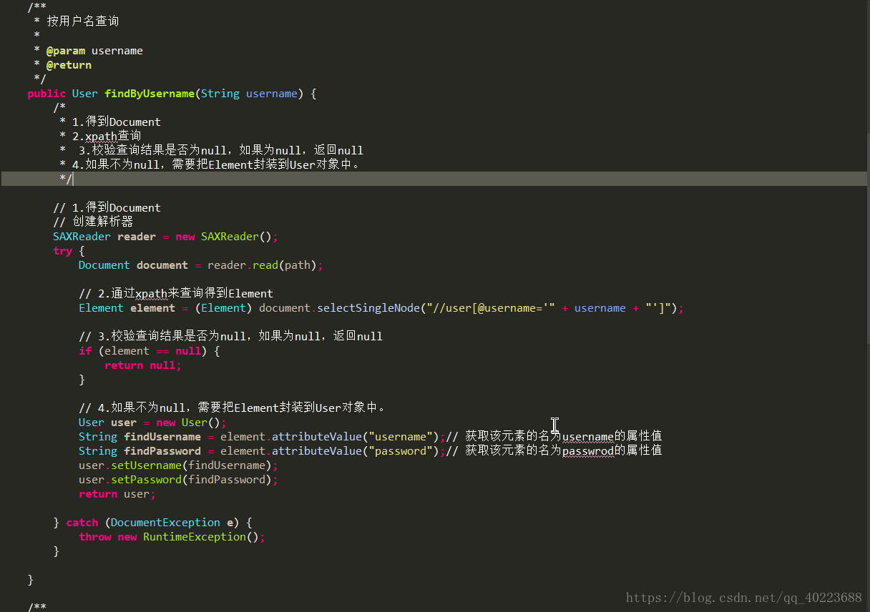
Task: Click the '// 创建解析器' comment
Action: click(93, 222)
